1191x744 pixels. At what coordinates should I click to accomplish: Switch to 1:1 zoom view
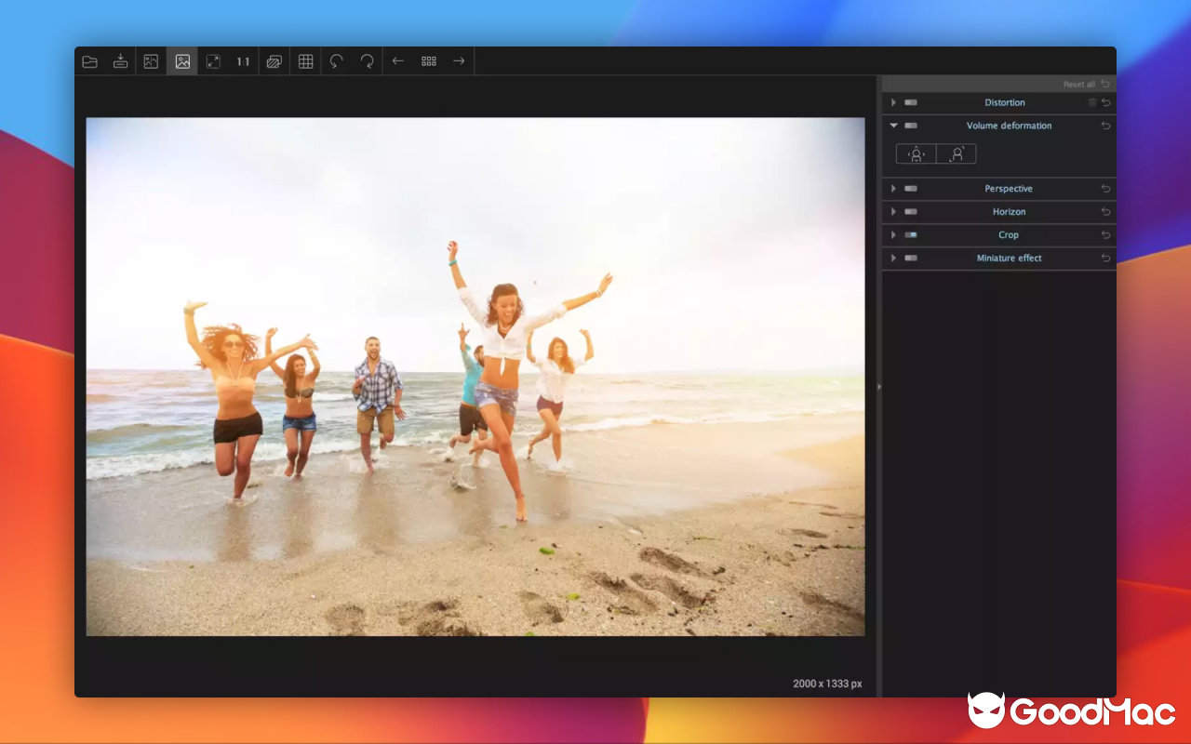(x=242, y=60)
